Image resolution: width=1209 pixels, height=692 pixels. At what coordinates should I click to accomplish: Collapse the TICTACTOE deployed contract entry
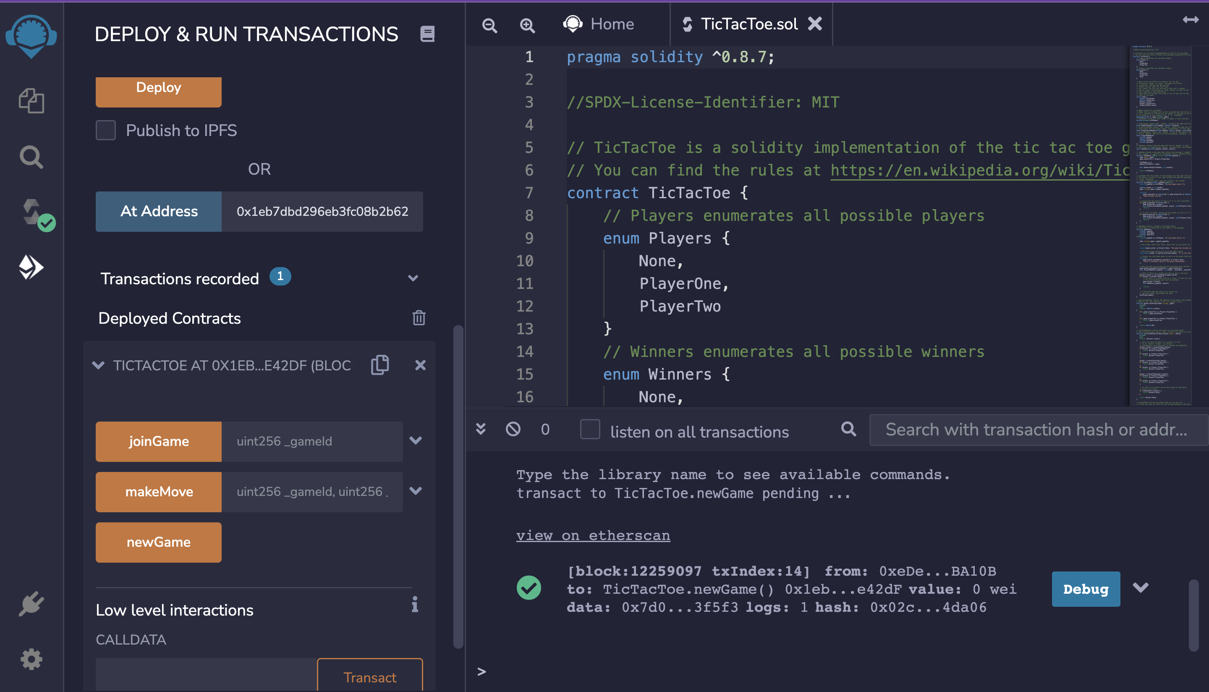[98, 365]
